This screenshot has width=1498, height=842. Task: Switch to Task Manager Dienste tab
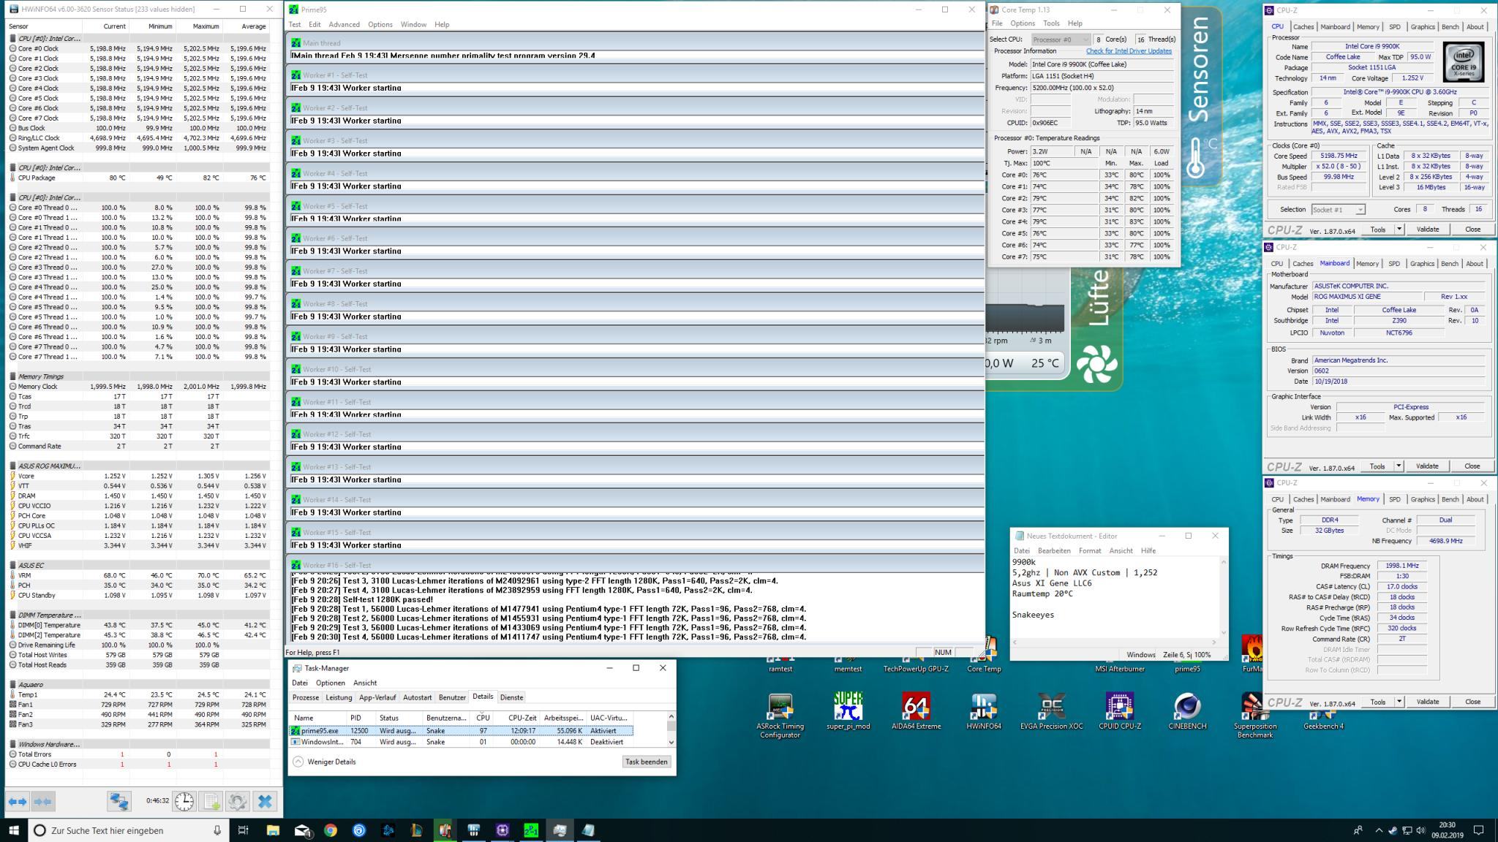coord(511,698)
